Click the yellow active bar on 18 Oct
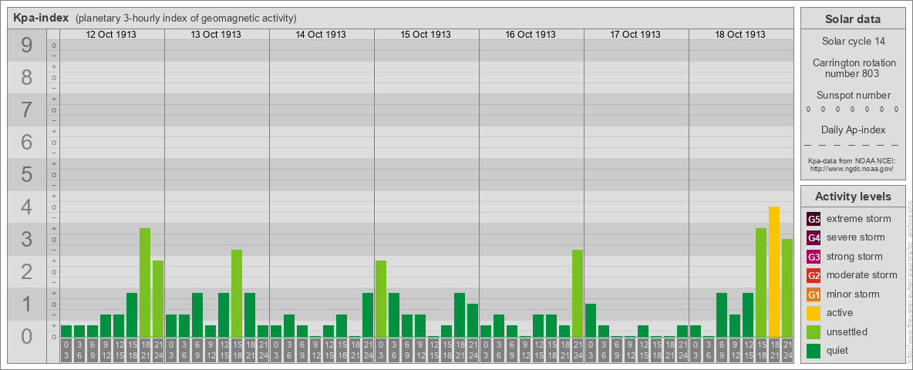Image resolution: width=913 pixels, height=370 pixels. pos(774,271)
